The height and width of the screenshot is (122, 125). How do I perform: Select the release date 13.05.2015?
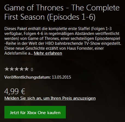point(61,77)
